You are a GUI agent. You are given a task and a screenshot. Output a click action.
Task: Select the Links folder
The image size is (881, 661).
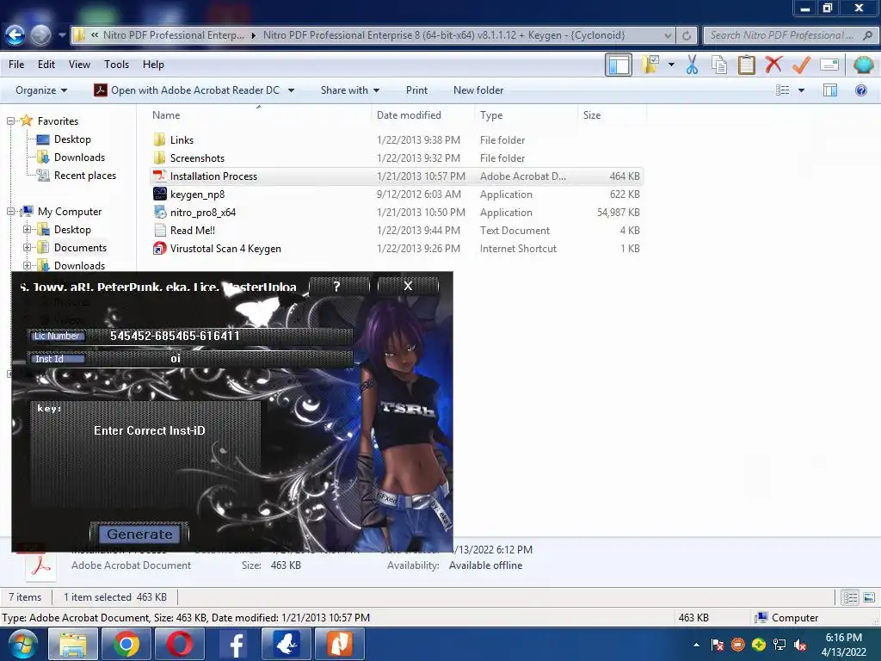(182, 140)
